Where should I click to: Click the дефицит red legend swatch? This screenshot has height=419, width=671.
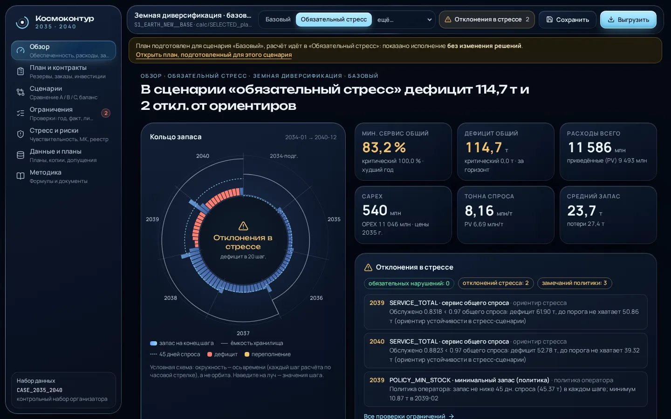[x=210, y=354]
